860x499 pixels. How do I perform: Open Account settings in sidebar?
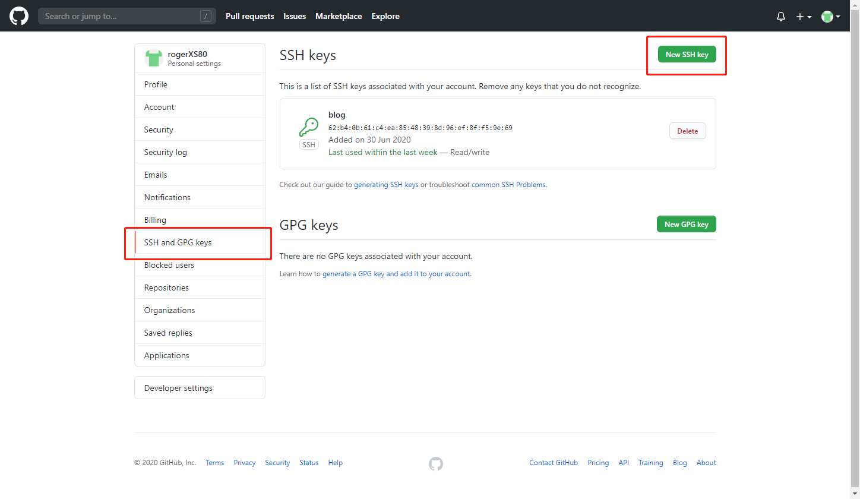pos(200,107)
